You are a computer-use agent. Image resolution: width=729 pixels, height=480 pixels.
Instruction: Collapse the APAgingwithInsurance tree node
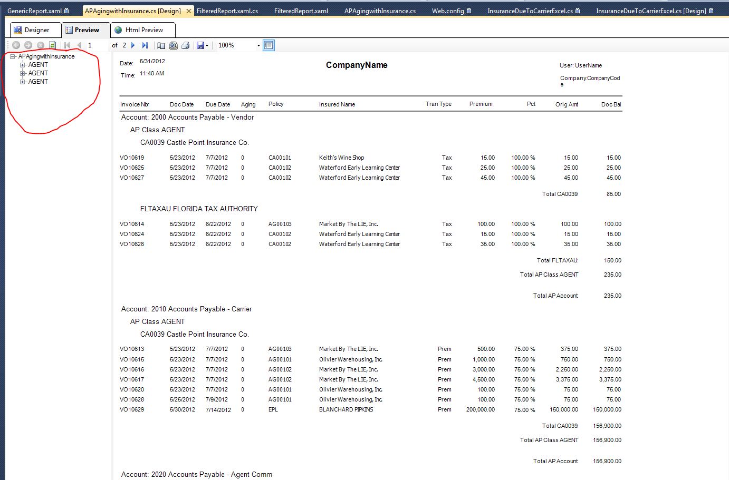point(13,56)
